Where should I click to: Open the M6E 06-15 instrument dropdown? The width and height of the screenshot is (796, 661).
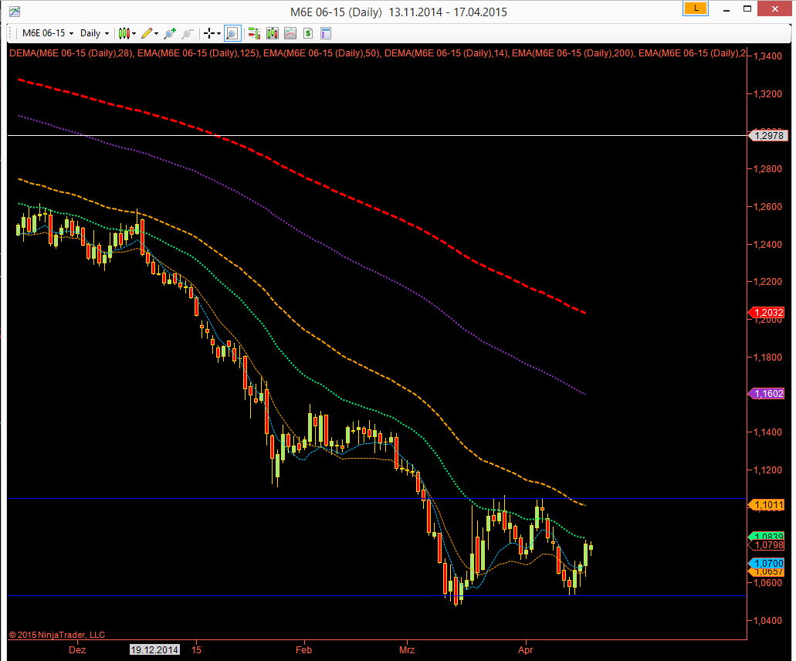pos(48,33)
